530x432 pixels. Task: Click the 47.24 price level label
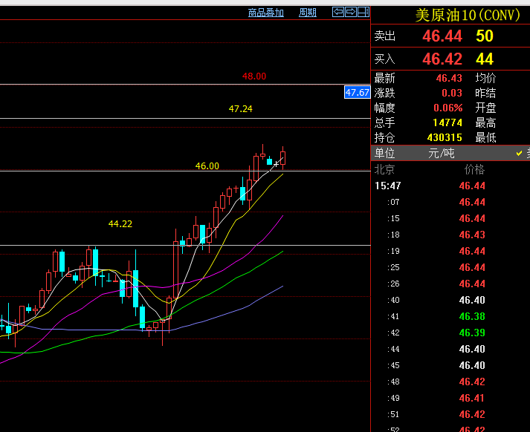click(240, 109)
